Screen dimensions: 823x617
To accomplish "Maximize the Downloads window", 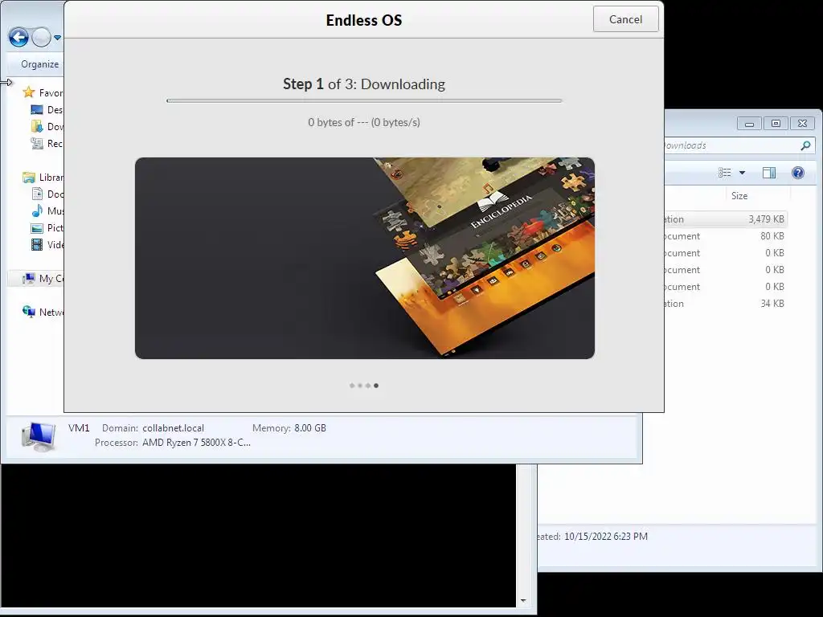I will 776,124.
